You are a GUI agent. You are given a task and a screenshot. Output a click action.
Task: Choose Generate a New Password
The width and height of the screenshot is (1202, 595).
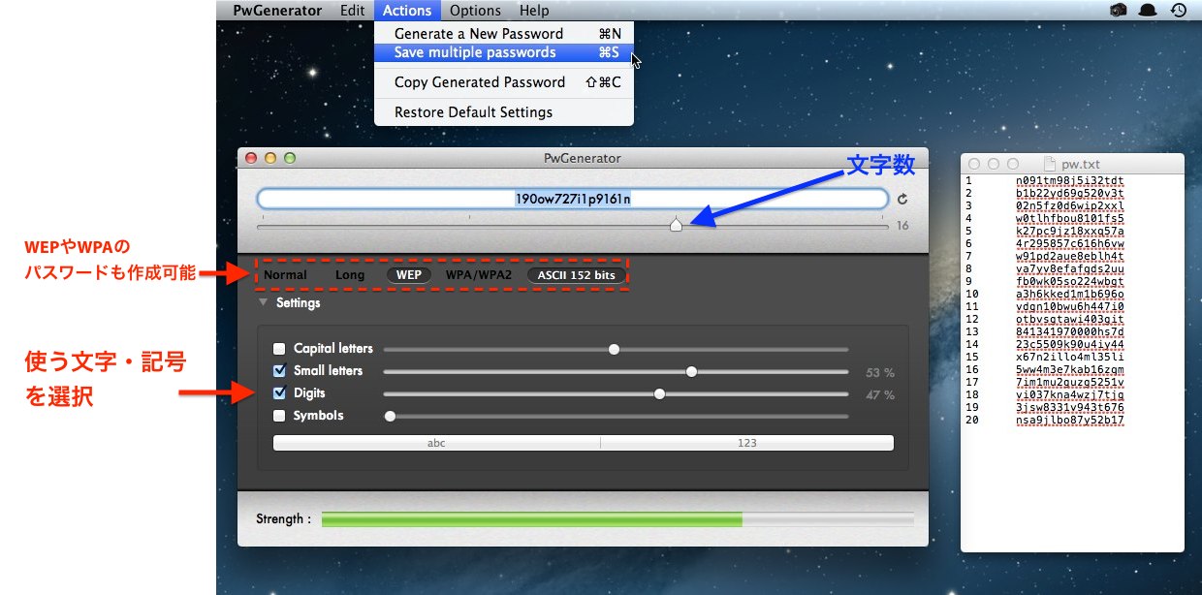(x=504, y=33)
